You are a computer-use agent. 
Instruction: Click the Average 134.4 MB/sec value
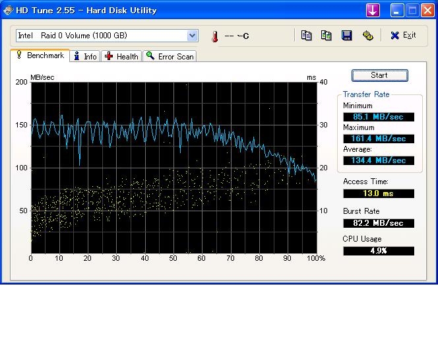(379, 160)
